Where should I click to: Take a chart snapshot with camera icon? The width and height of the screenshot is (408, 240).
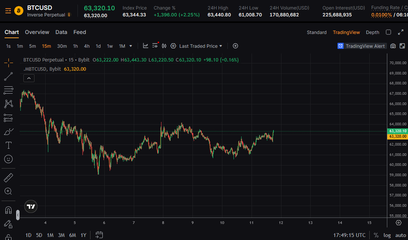pyautogui.click(x=393, y=46)
